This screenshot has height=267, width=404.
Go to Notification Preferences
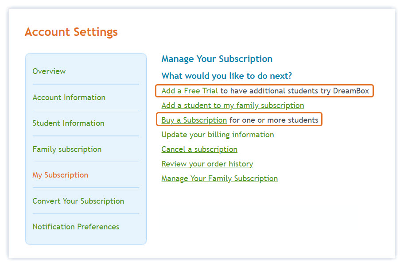click(x=76, y=227)
